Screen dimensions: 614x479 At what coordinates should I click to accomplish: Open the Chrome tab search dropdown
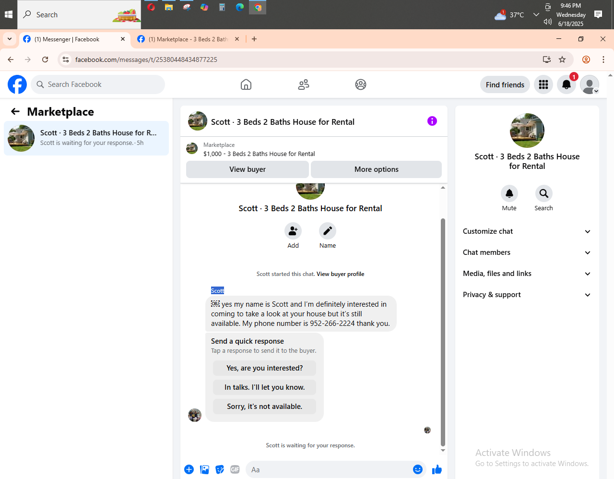(x=10, y=39)
